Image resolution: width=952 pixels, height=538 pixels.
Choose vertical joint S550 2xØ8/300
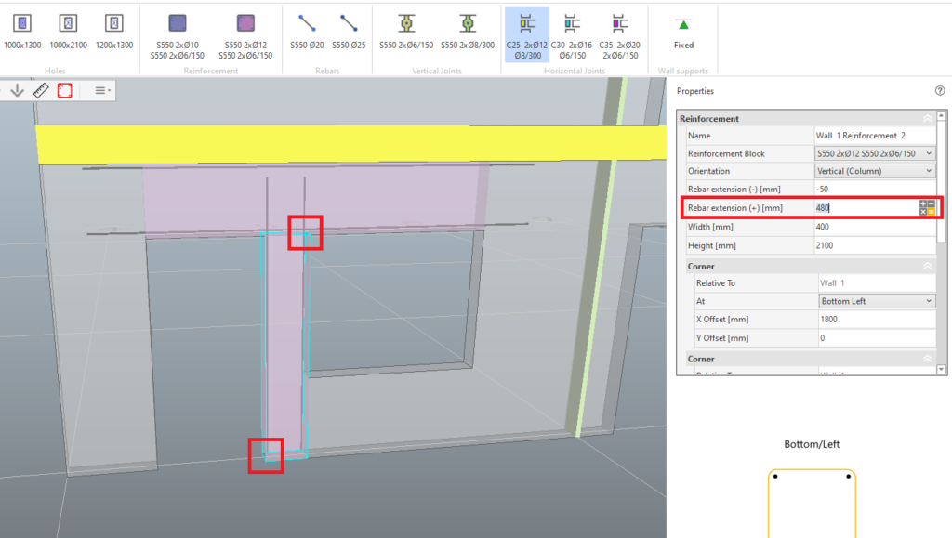click(467, 29)
